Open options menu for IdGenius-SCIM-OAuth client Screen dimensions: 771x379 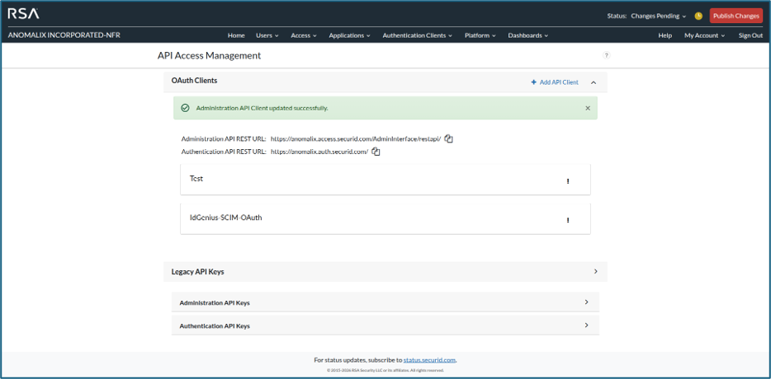pyautogui.click(x=568, y=220)
